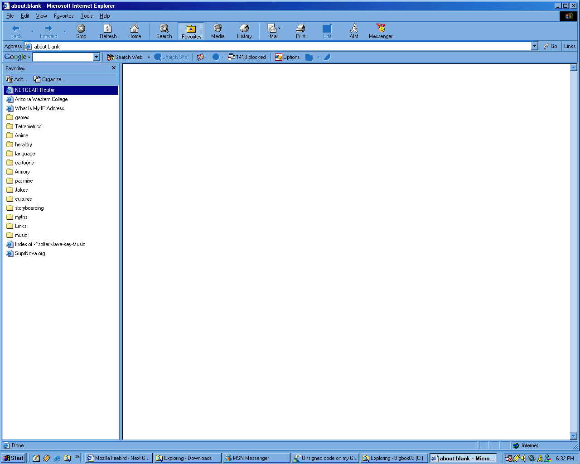Open the storyboarding folder
Screen dimensions: 580x464
click(x=61, y=208)
